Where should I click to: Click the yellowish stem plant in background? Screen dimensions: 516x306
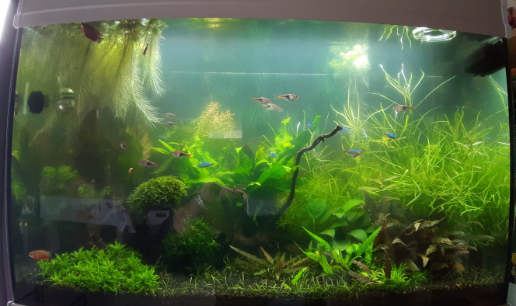pyautogui.click(x=215, y=120)
